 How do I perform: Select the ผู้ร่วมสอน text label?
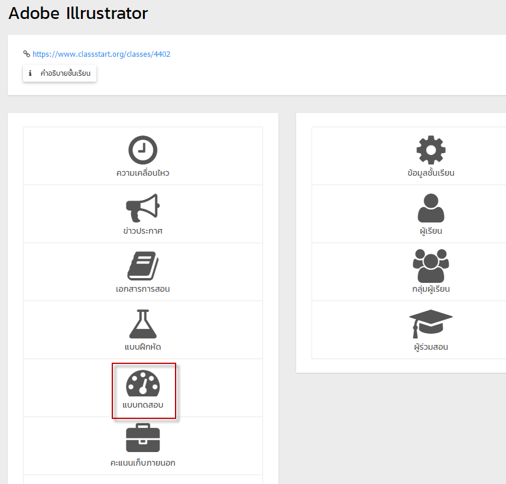point(431,347)
